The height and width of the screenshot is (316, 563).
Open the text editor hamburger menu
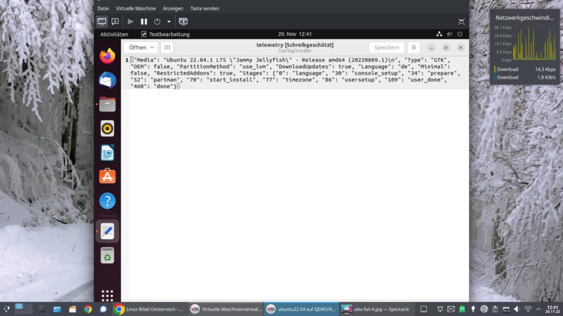(x=413, y=47)
